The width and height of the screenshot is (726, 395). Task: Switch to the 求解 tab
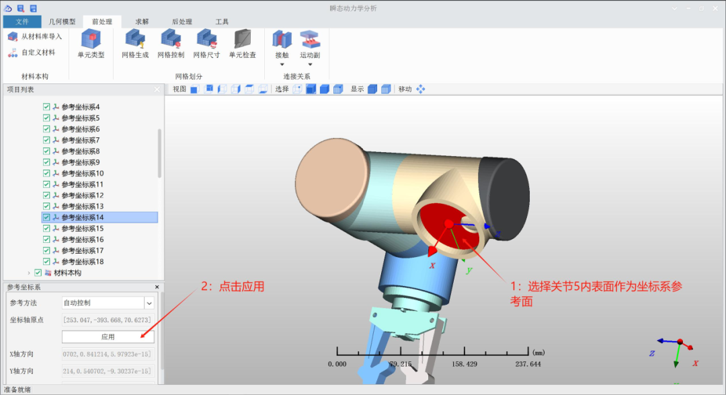[x=142, y=22]
